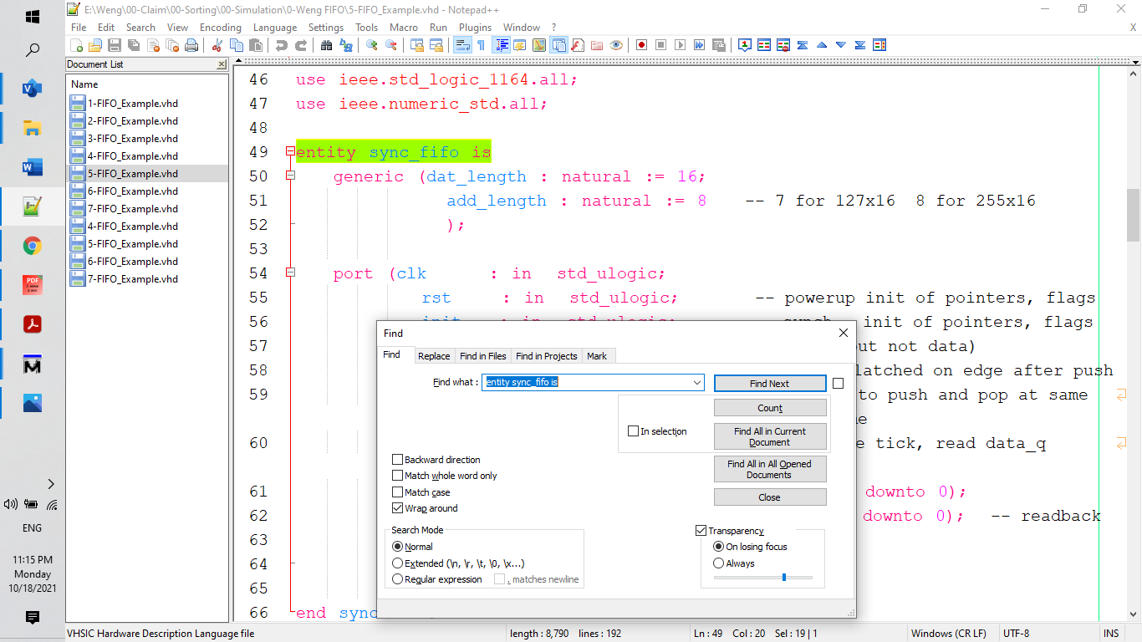This screenshot has width=1142, height=642.
Task: Toggle Word wrap toolbar icon
Action: point(462,45)
